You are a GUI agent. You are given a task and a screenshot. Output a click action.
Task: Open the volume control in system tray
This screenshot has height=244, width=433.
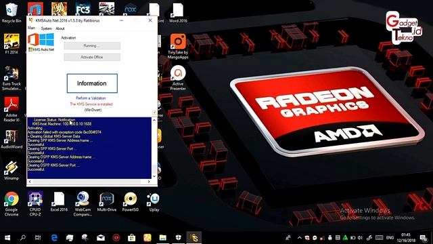coord(360,238)
